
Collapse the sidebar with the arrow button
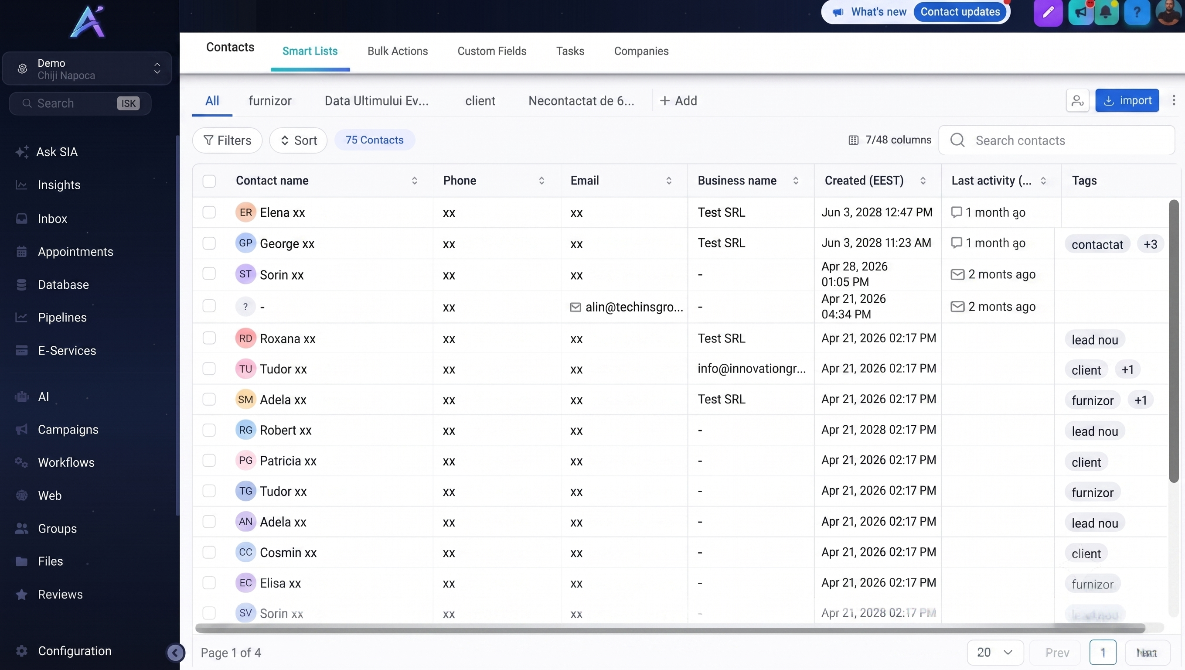(x=175, y=652)
